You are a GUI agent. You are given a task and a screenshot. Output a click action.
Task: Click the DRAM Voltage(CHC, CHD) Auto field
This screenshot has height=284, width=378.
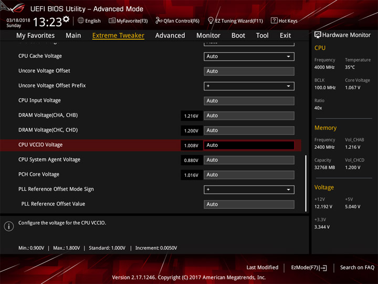tap(249, 130)
